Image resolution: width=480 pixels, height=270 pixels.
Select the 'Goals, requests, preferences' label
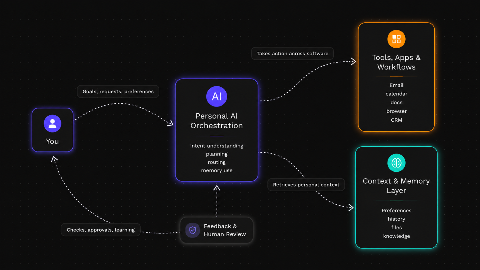(x=118, y=92)
